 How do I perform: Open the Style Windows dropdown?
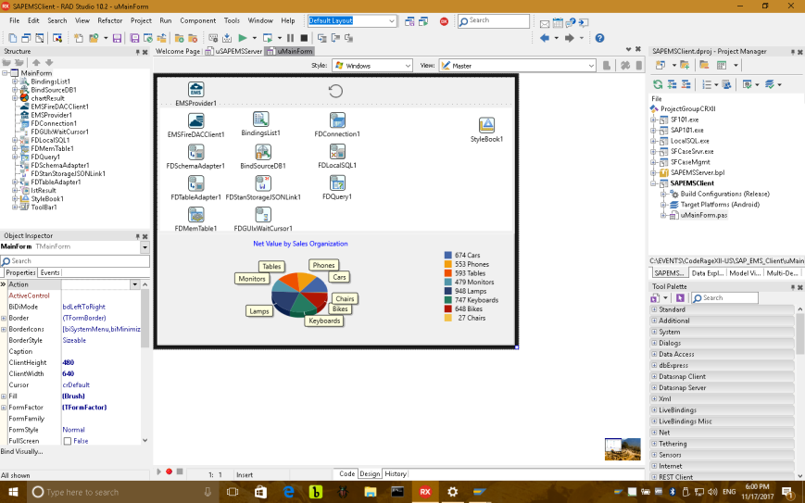(408, 66)
